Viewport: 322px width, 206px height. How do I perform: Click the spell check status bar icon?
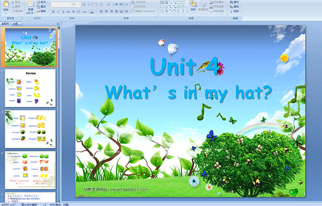(x=45, y=204)
